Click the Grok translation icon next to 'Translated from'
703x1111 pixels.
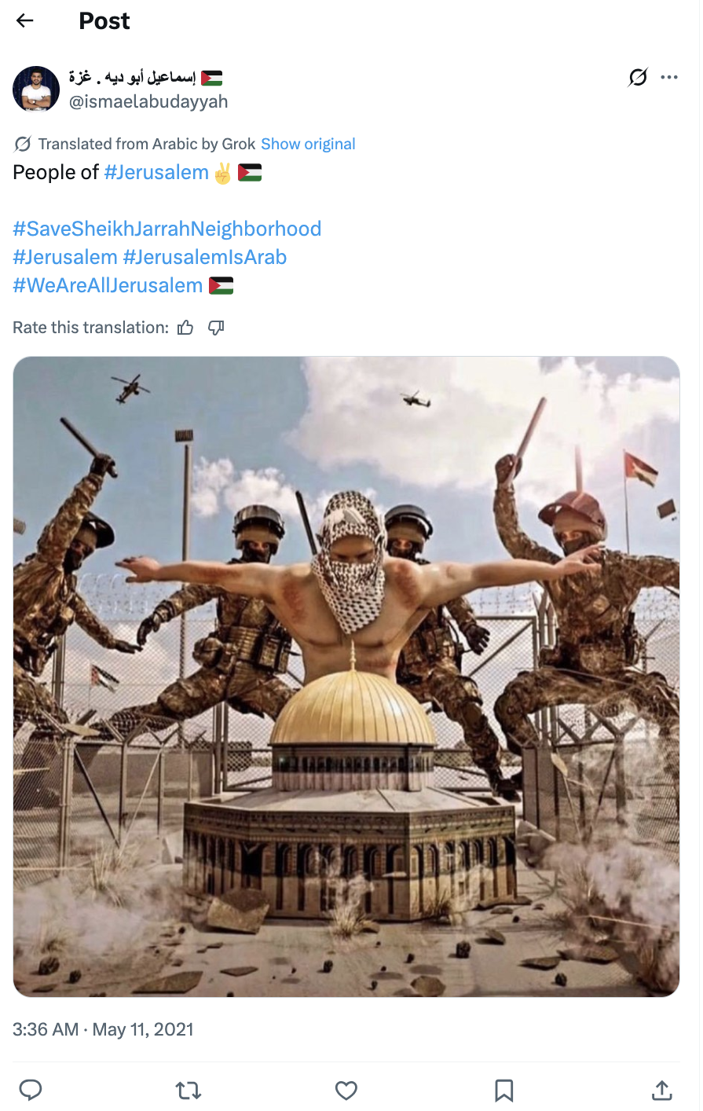pyautogui.click(x=23, y=144)
